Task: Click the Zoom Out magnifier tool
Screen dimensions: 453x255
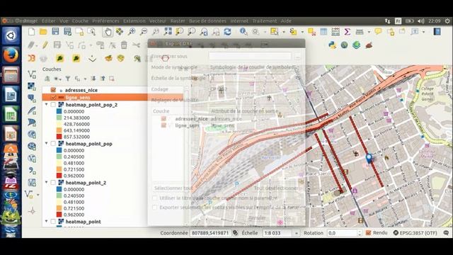Action: (x=144, y=31)
